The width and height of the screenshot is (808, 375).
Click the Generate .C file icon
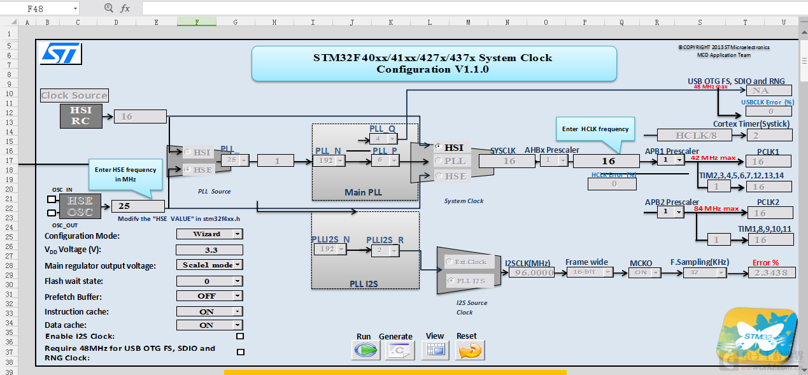click(x=400, y=350)
